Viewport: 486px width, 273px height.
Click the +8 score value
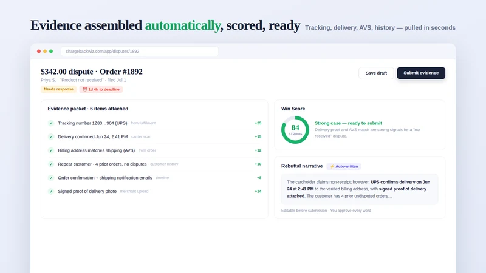point(259,178)
